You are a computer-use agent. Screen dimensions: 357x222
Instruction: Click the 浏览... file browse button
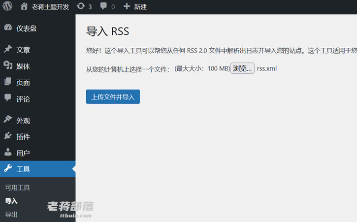242,68
